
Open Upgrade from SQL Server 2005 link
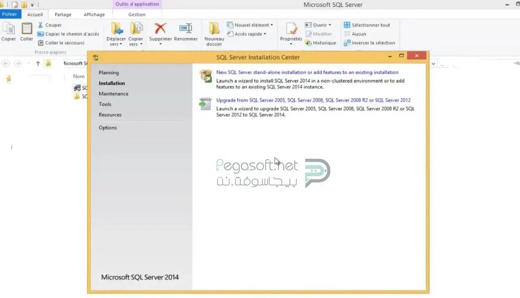(313, 100)
